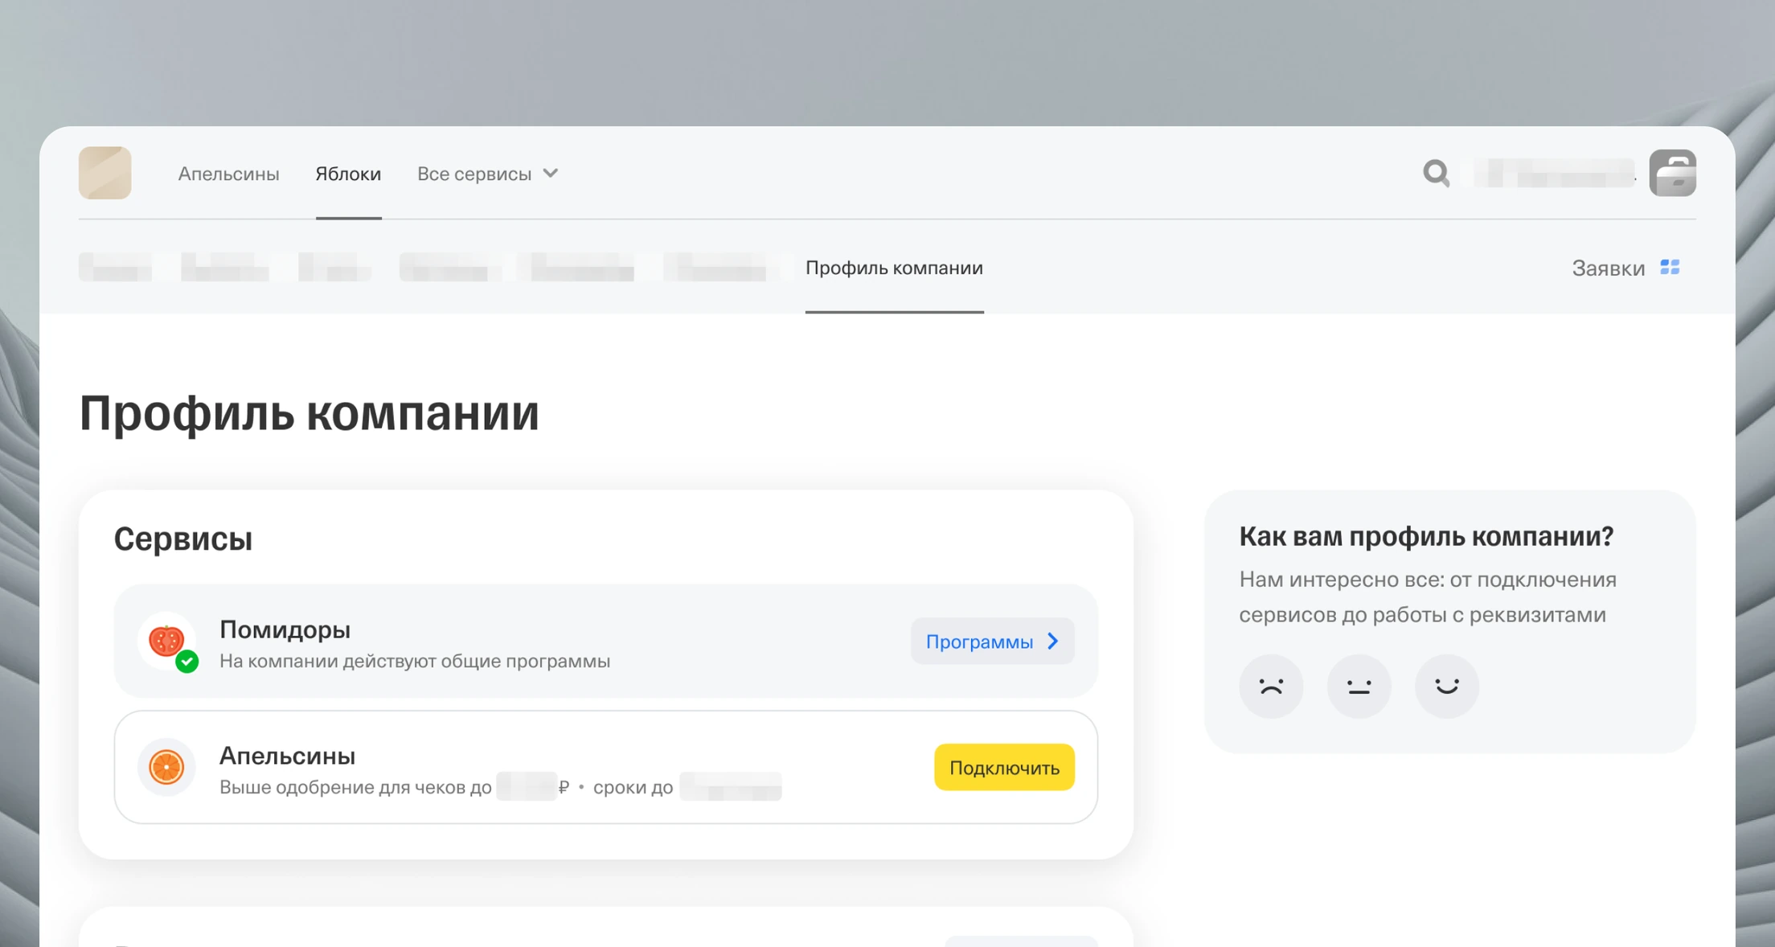Image resolution: width=1775 pixels, height=947 pixels.
Task: Click the Апельсины service row title
Action: 287,756
